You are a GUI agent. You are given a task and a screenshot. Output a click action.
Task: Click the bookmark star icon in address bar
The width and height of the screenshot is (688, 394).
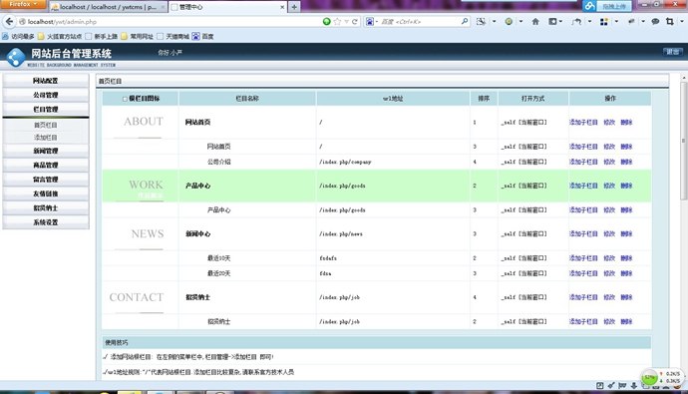[x=337, y=22]
